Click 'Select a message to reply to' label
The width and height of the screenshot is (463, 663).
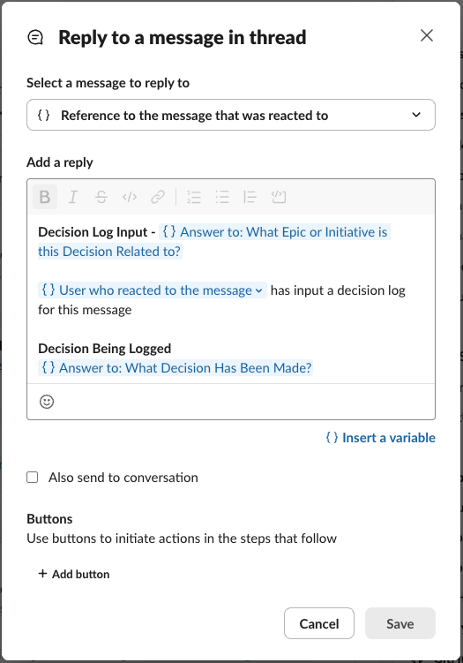pos(108,83)
